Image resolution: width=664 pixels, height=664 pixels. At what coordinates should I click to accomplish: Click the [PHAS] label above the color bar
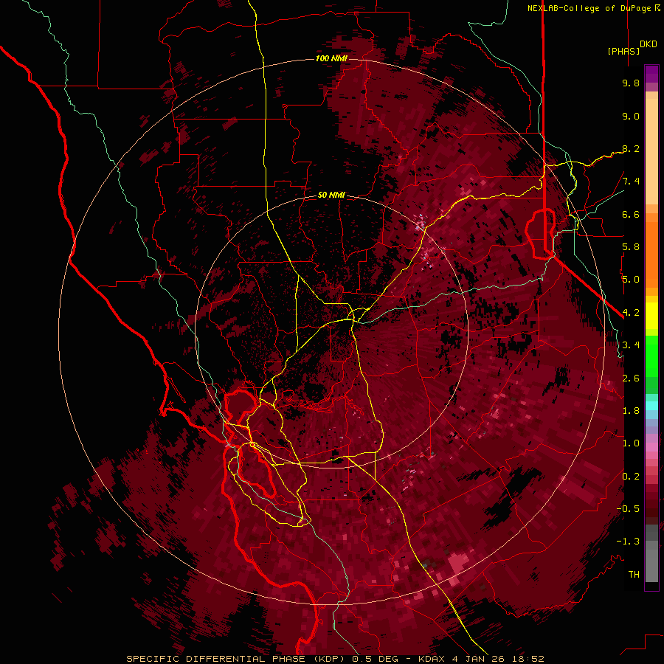point(623,51)
